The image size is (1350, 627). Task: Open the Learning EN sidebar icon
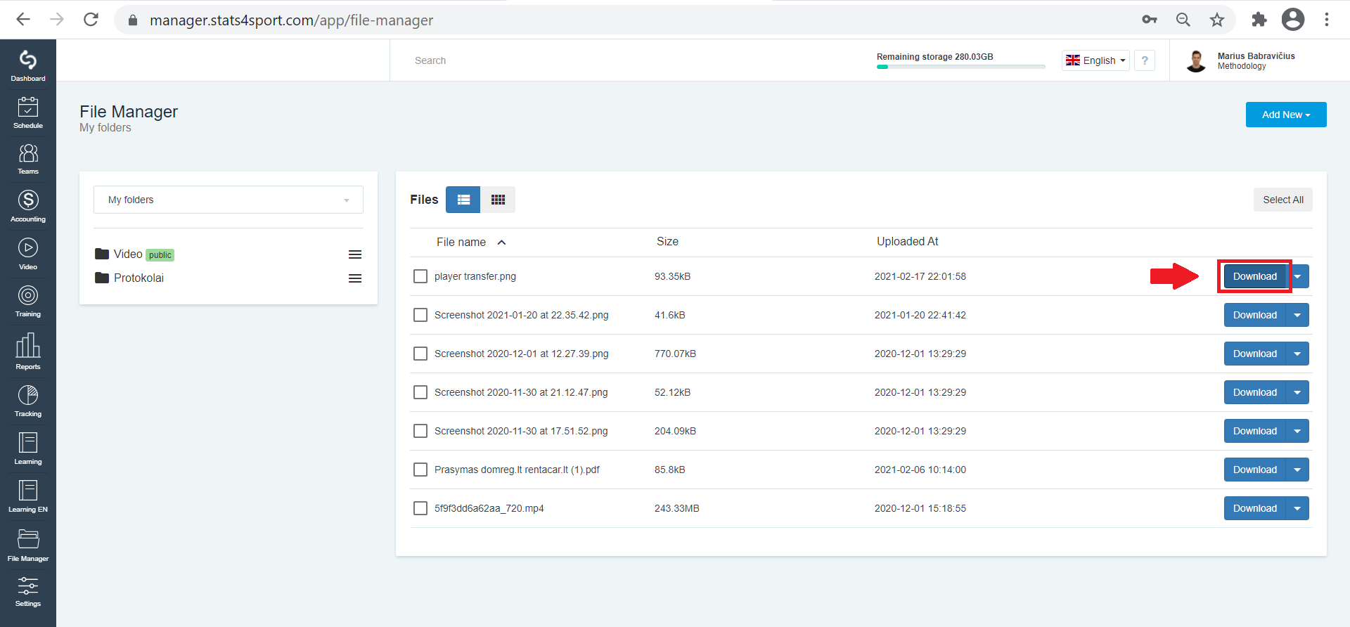coord(28,496)
